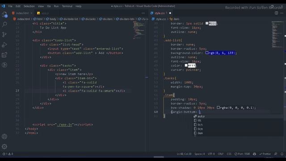
Task: Open more actions for the left editor group
Action: coord(143,13)
